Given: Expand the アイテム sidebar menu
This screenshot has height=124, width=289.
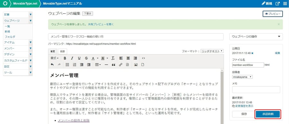Looking at the screenshot, I should [x=31, y=42].
